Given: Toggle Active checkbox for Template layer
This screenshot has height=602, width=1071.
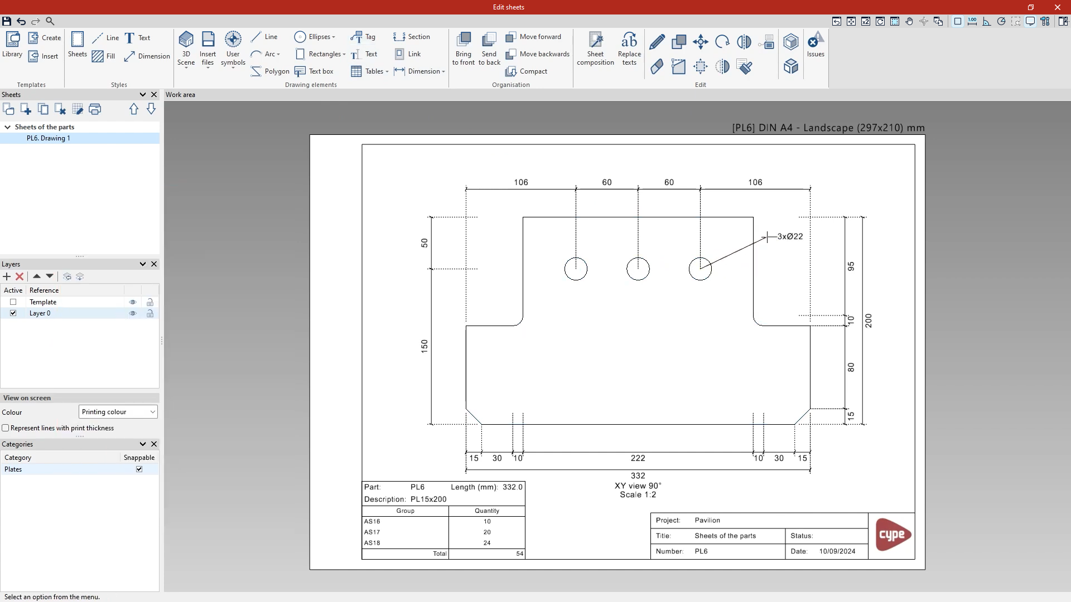Looking at the screenshot, I should click(x=13, y=302).
